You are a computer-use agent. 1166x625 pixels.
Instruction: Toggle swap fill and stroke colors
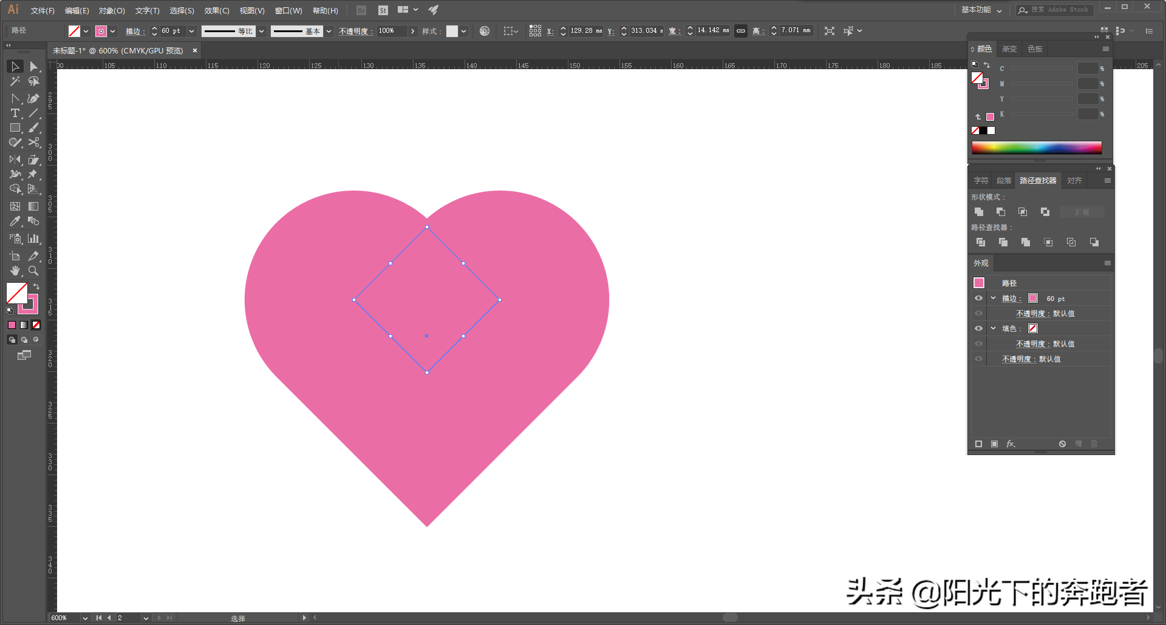[x=37, y=286]
